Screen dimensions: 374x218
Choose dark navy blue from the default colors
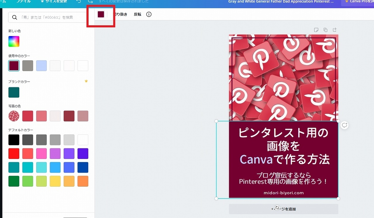click(83, 167)
